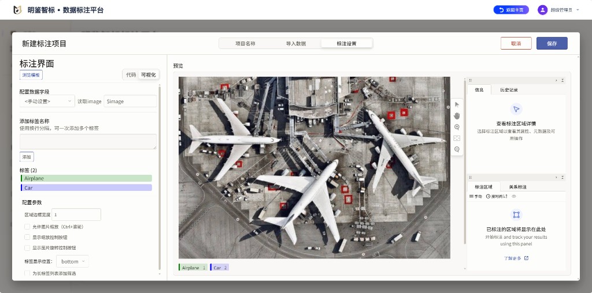Image resolution: width=592 pixels, height=293 pixels.
Task: Enable 允许图片缩放 checkbox
Action: [27, 227]
